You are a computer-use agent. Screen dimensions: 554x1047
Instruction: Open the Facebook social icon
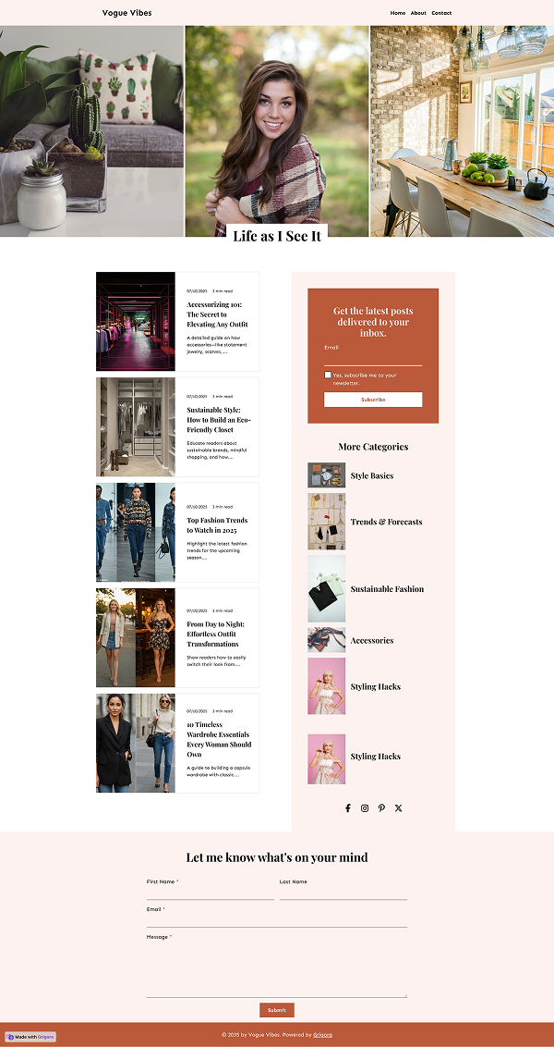click(347, 808)
